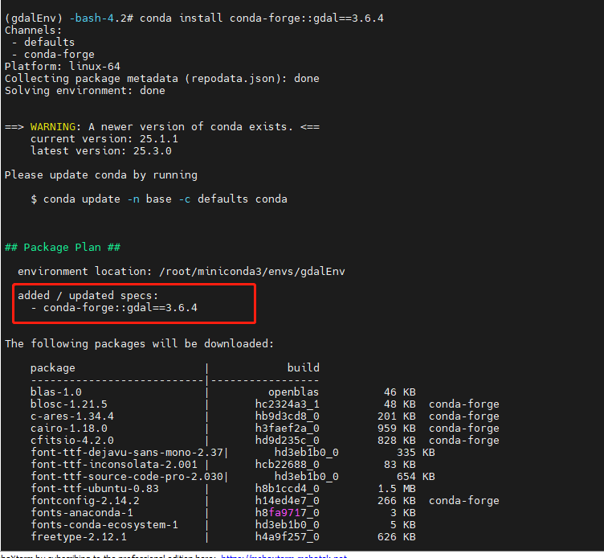Click the '1.5 MB' size value
The image size is (604, 558).
pos(397,489)
